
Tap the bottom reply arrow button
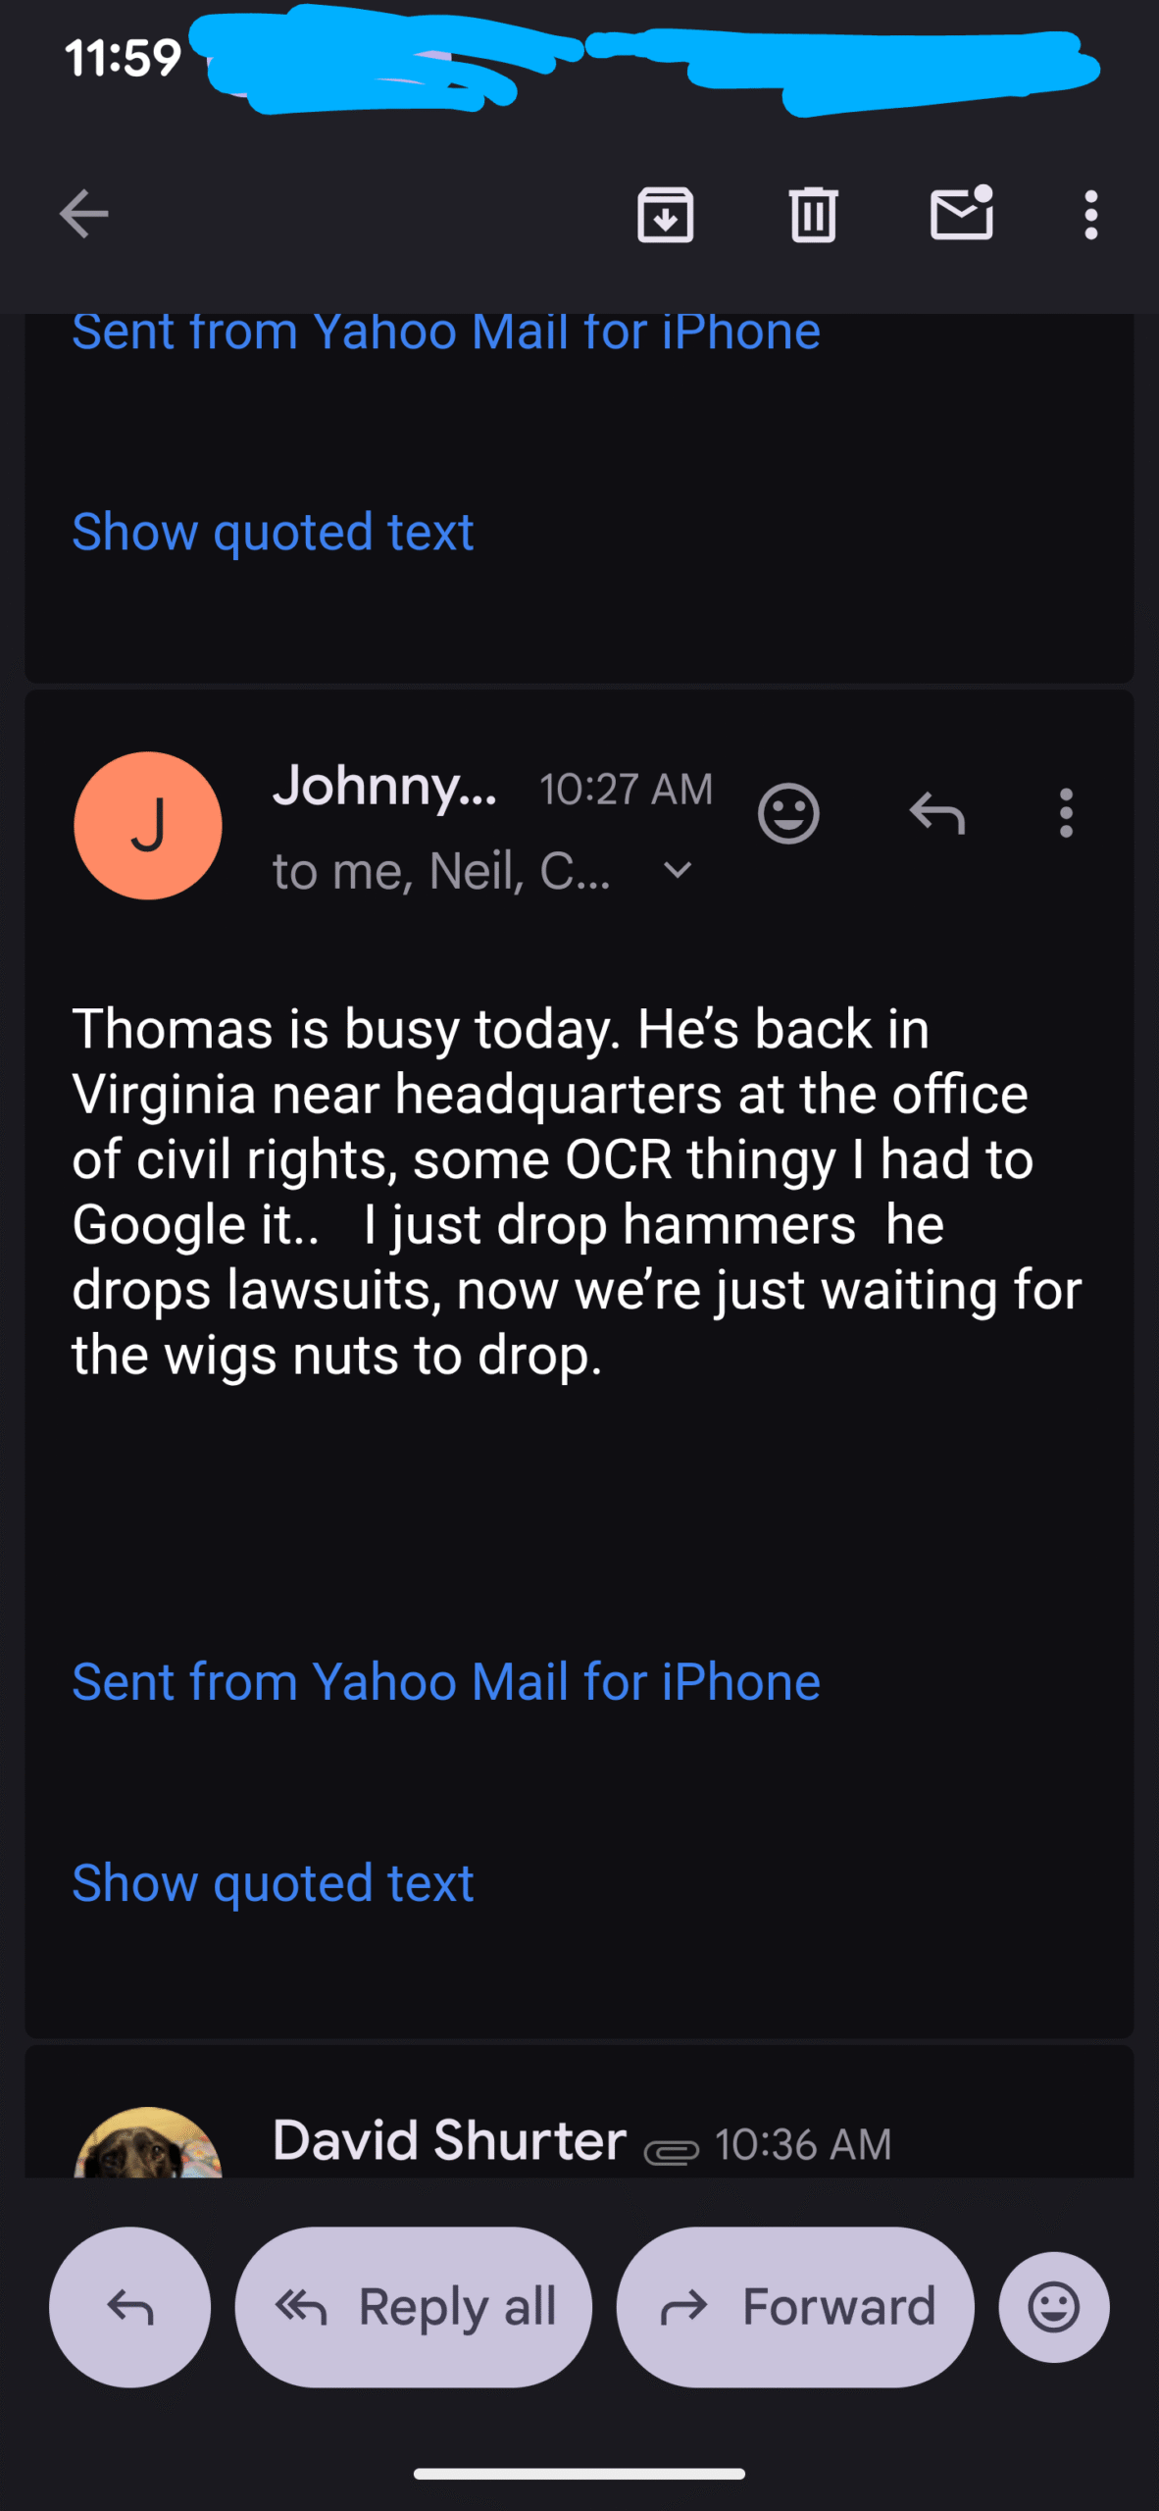129,2306
